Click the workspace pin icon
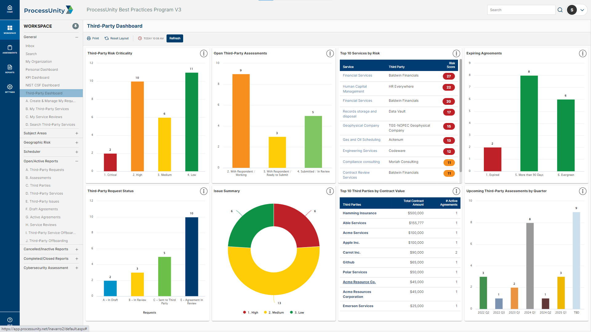Viewport: 591px width, 332px height. tap(75, 26)
